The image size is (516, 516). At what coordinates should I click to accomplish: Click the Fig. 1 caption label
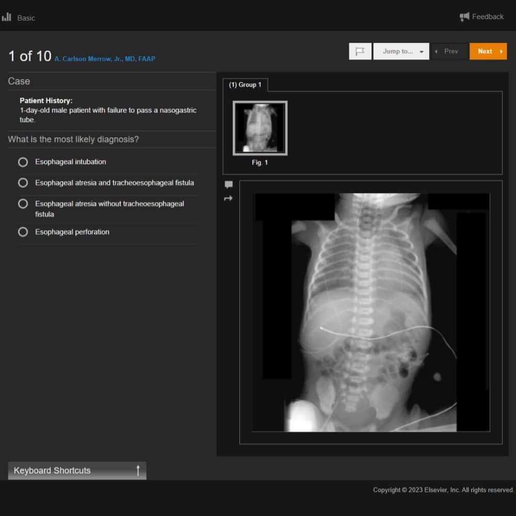coord(260,163)
